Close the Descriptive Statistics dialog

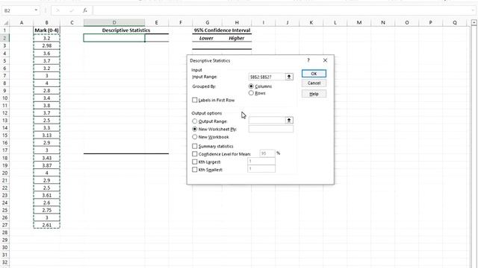(325, 60)
